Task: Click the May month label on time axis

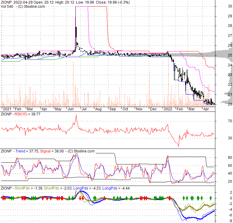Action: [x=58, y=109]
